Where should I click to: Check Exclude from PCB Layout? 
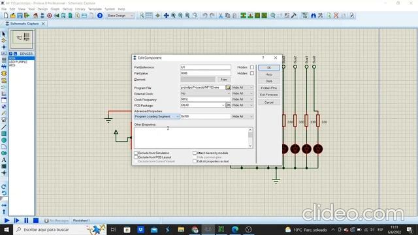pyautogui.click(x=136, y=157)
